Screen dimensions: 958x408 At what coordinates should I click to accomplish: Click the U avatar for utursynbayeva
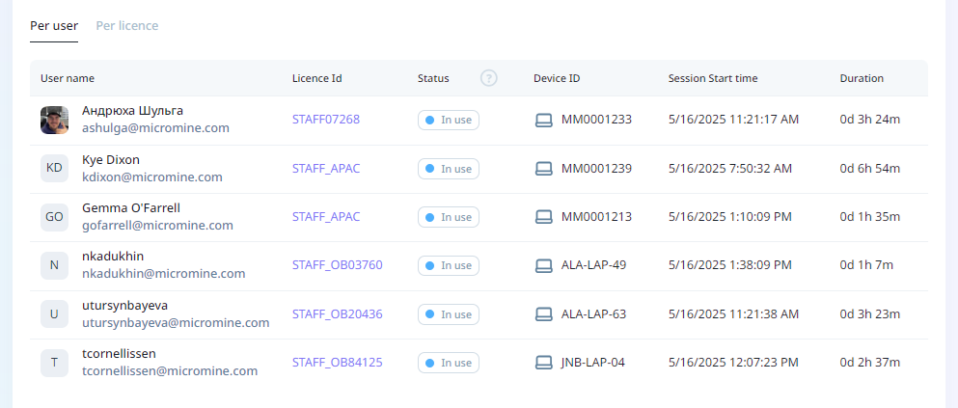tap(54, 314)
